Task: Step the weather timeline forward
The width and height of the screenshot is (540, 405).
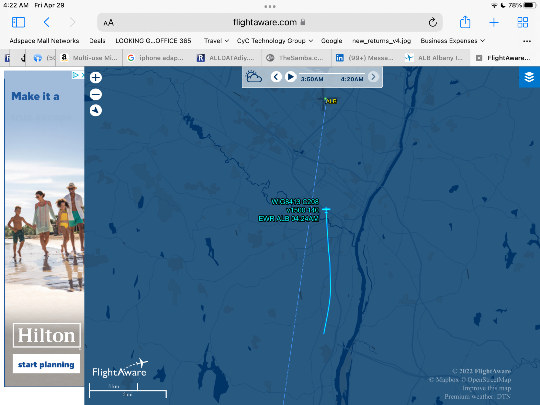Action: pos(373,77)
